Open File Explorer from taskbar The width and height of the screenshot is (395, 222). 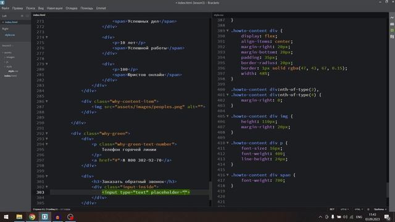[19, 217]
